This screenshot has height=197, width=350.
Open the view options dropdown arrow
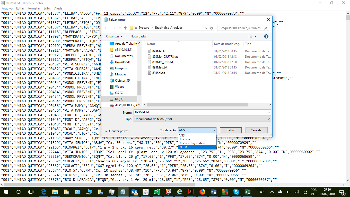(256, 36)
